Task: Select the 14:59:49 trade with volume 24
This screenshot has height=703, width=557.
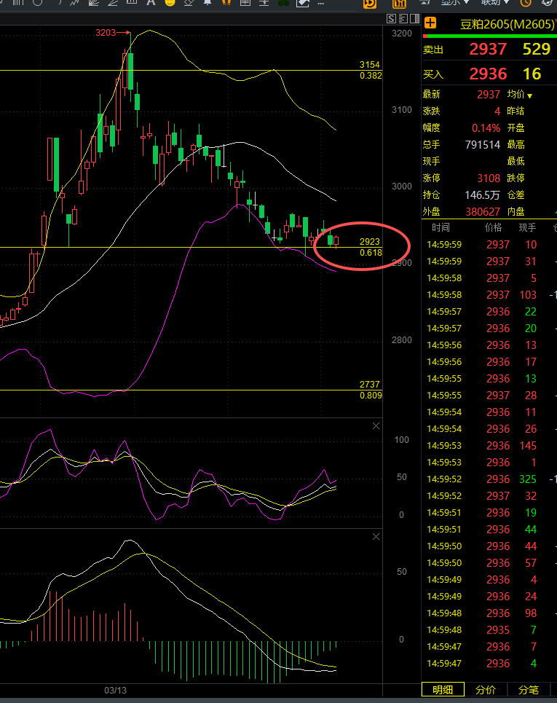Action: [x=489, y=597]
